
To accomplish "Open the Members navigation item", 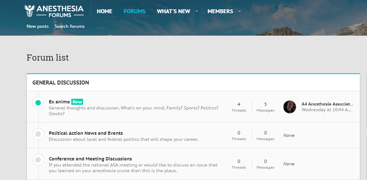I will click(x=220, y=11).
